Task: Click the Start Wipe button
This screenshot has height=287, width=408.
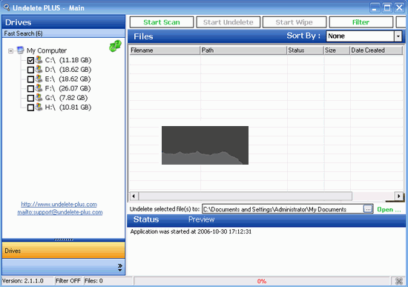Action: tap(295, 22)
